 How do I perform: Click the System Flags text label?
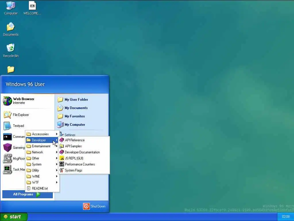click(73, 170)
